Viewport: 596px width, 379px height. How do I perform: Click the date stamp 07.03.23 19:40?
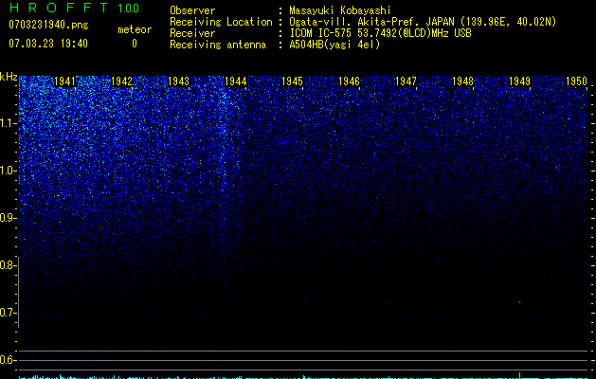click(48, 44)
